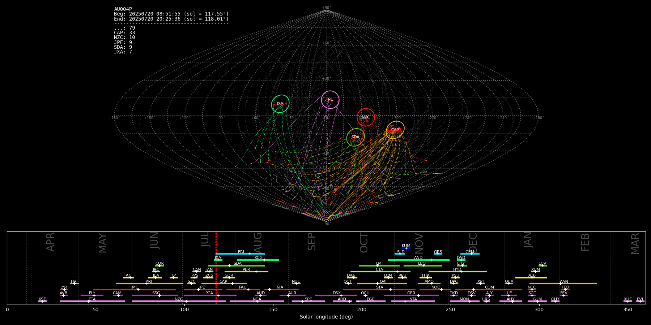Click the red dashed current-date marker in the timeline
Screen dimensions: 651x325
(x=216, y=268)
